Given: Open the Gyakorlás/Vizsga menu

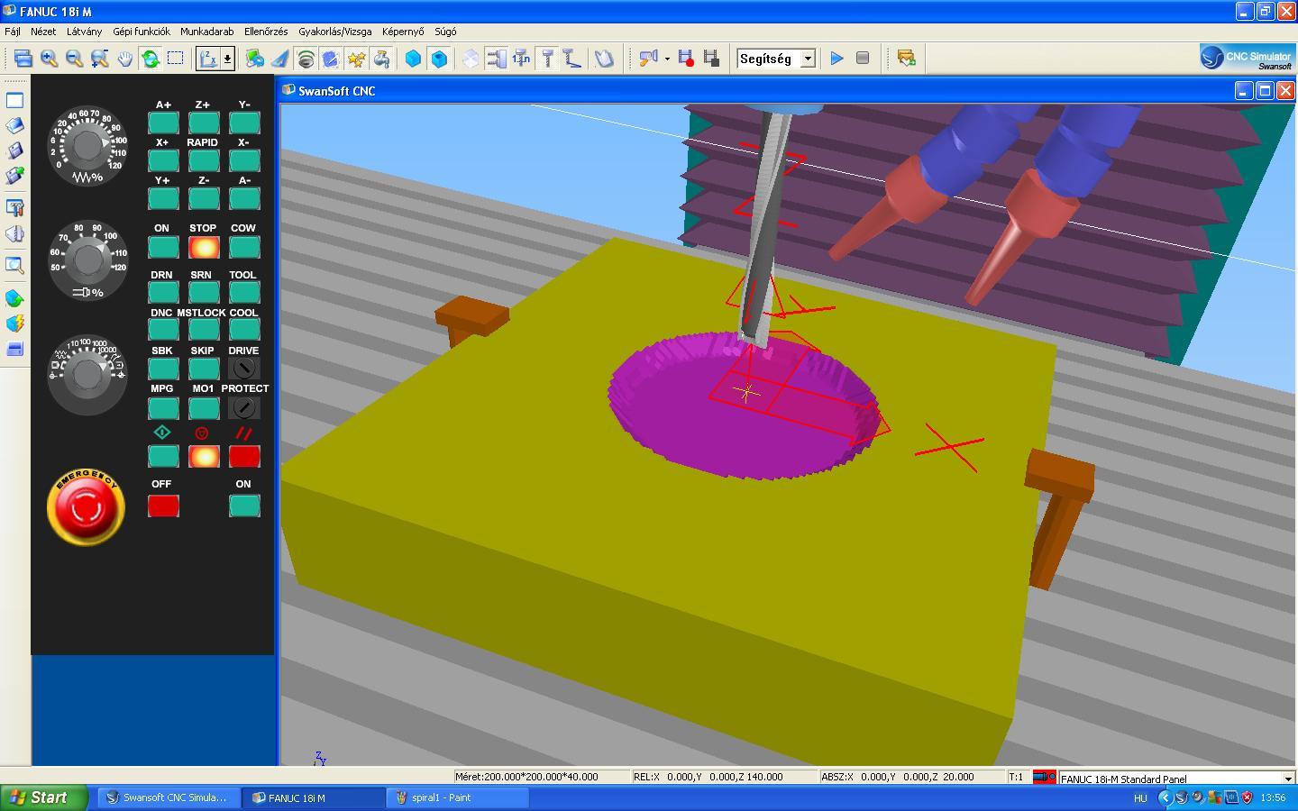Looking at the screenshot, I should pos(335,31).
